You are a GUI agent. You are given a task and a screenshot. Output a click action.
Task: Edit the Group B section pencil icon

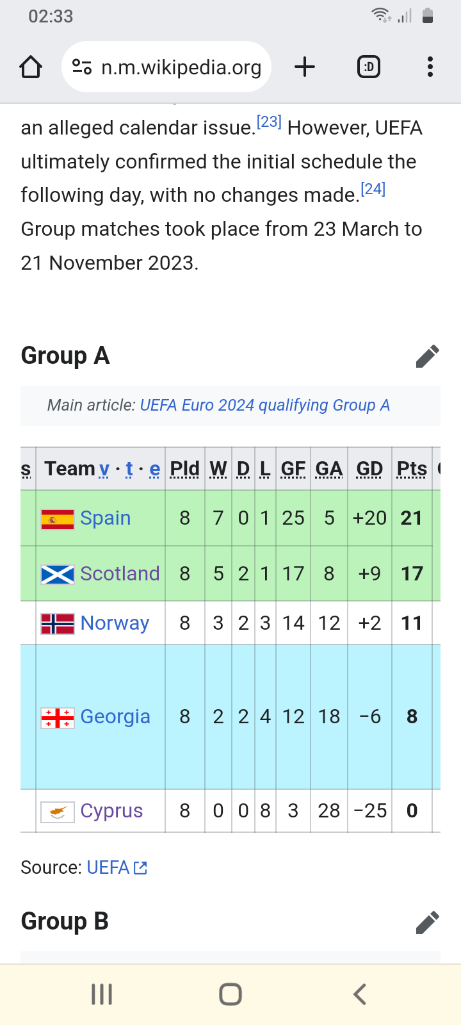pyautogui.click(x=427, y=922)
